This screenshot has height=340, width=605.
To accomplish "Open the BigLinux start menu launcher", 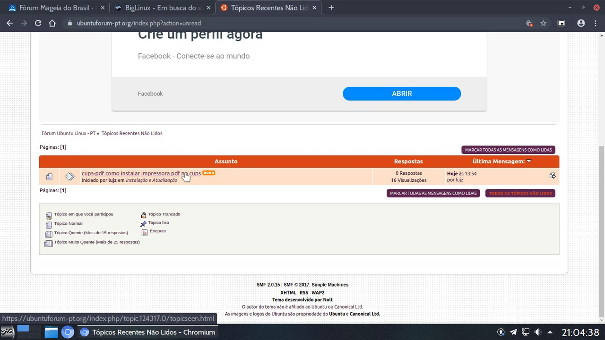I will [7, 332].
